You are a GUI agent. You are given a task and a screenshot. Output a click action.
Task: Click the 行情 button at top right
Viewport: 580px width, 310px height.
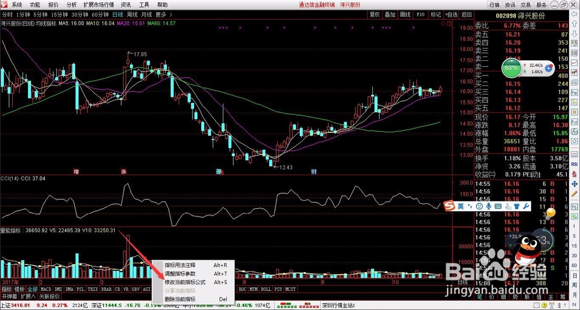[x=494, y=5]
